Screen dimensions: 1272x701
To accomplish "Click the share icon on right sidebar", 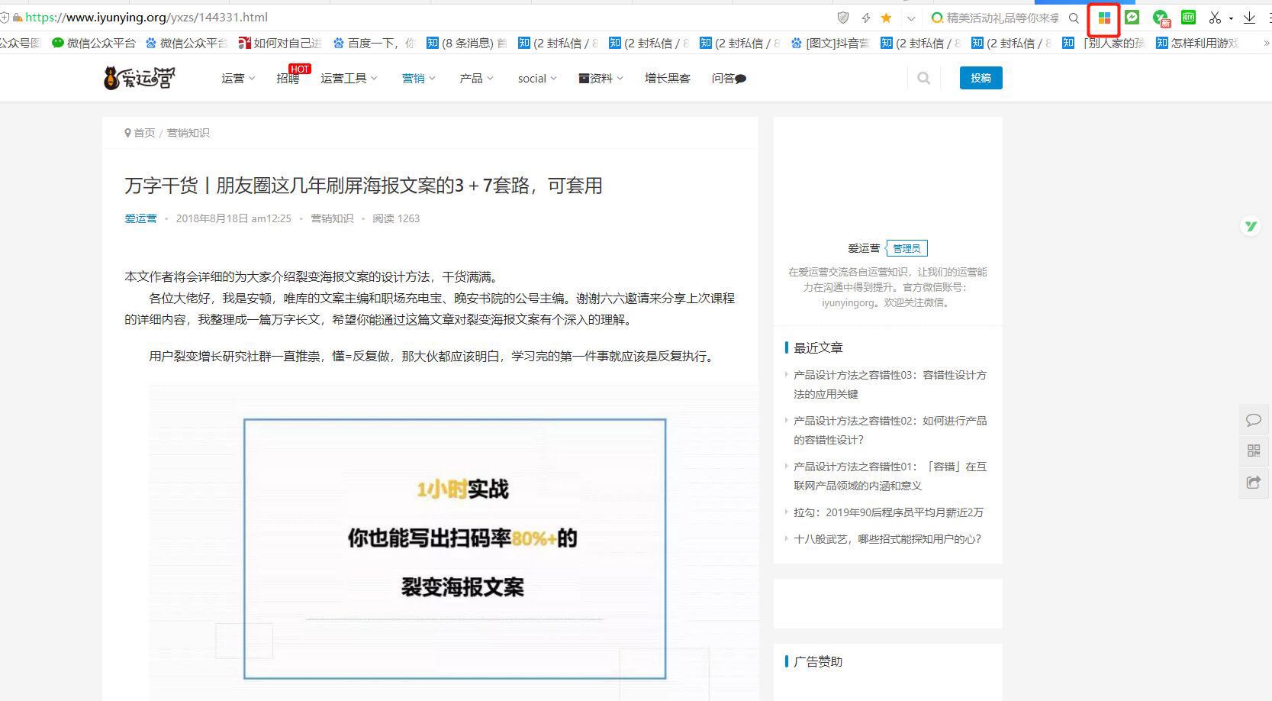I will 1253,482.
